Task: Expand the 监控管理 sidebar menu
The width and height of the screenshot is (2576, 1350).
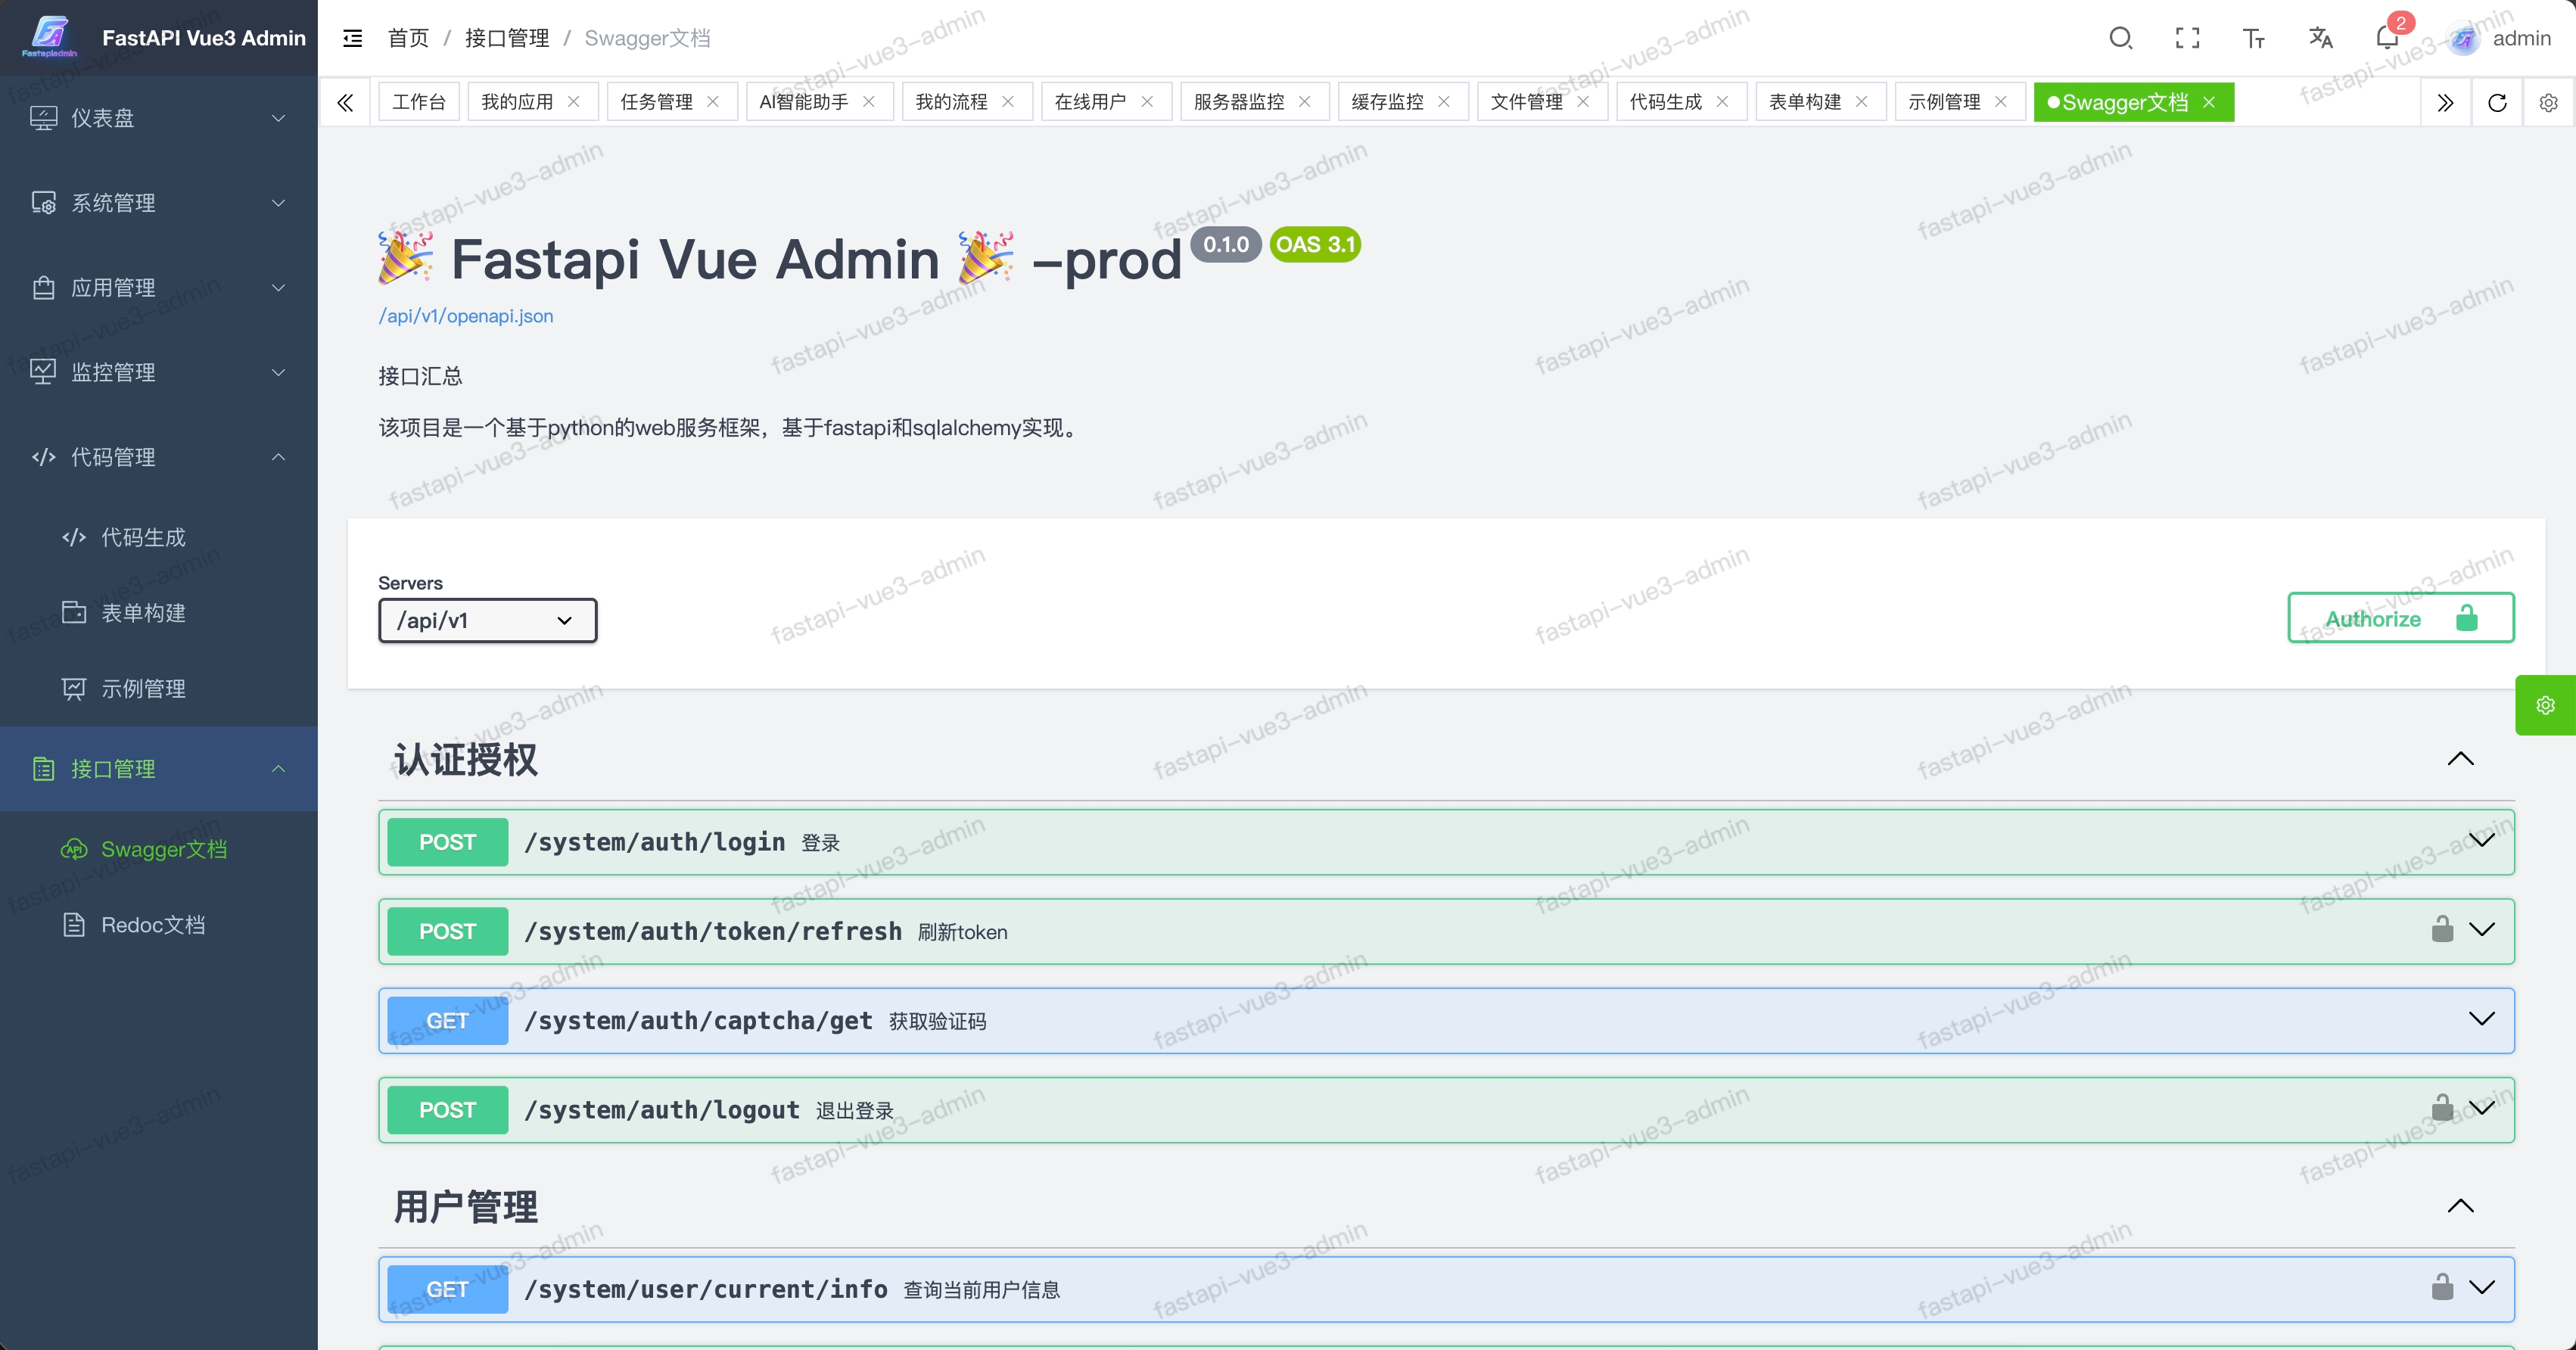Action: [159, 372]
